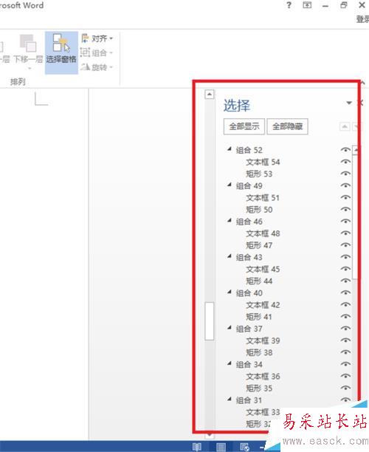Viewport: 369px width, 452px height.
Task: Toggle visibility of 文本框 39
Action: pyautogui.click(x=345, y=340)
